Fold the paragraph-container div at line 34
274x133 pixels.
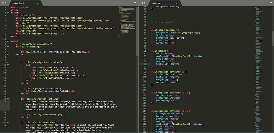coord(8,99)
